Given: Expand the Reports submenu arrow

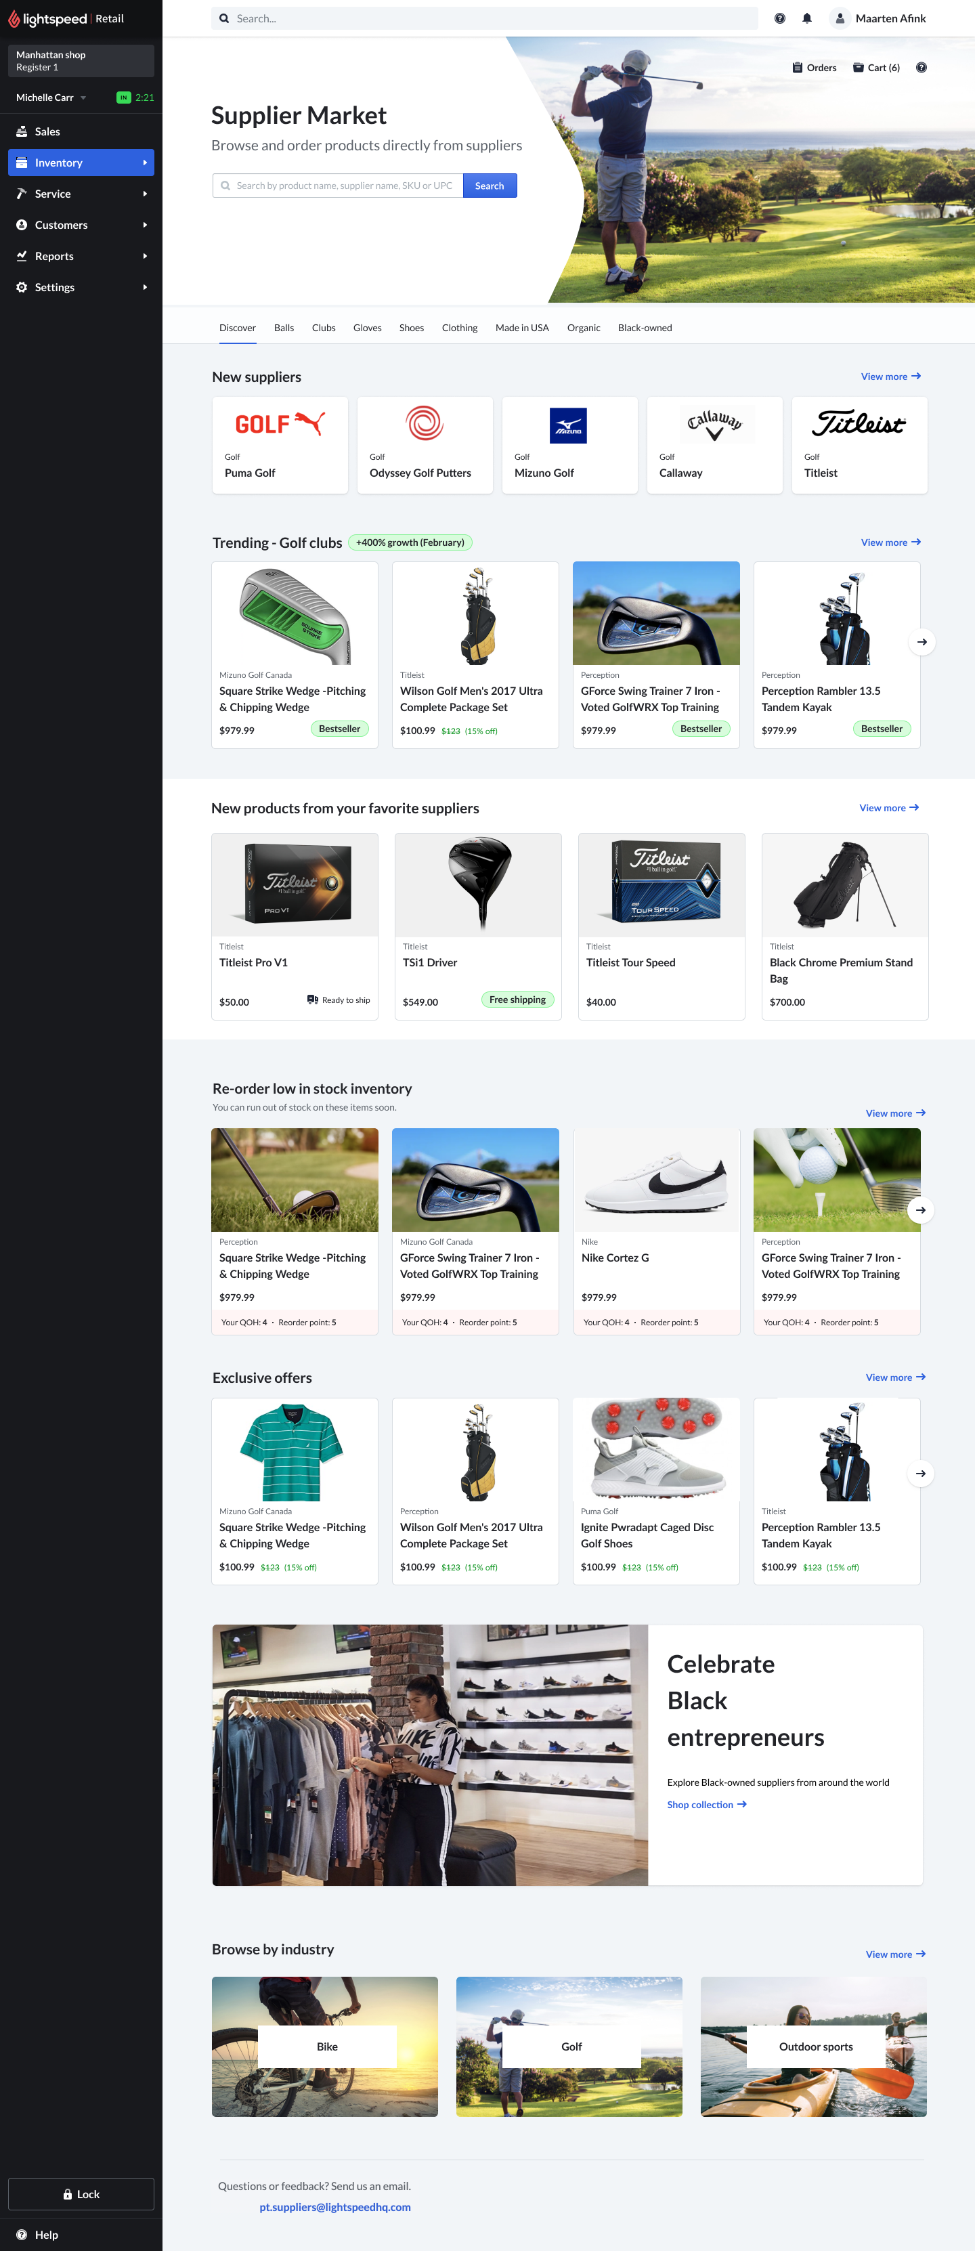Looking at the screenshot, I should 145,256.
